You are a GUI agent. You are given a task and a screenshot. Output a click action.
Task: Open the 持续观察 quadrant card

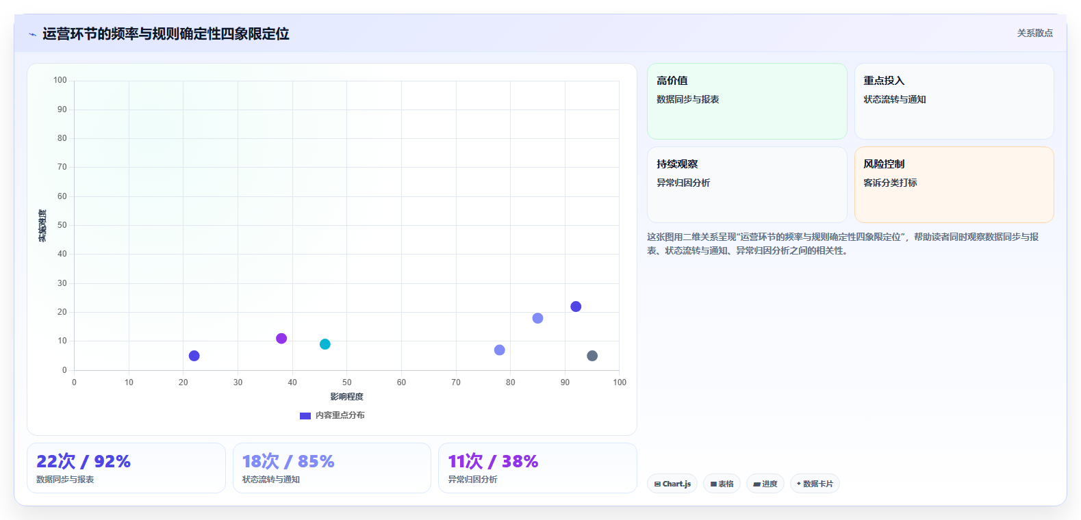(747, 185)
